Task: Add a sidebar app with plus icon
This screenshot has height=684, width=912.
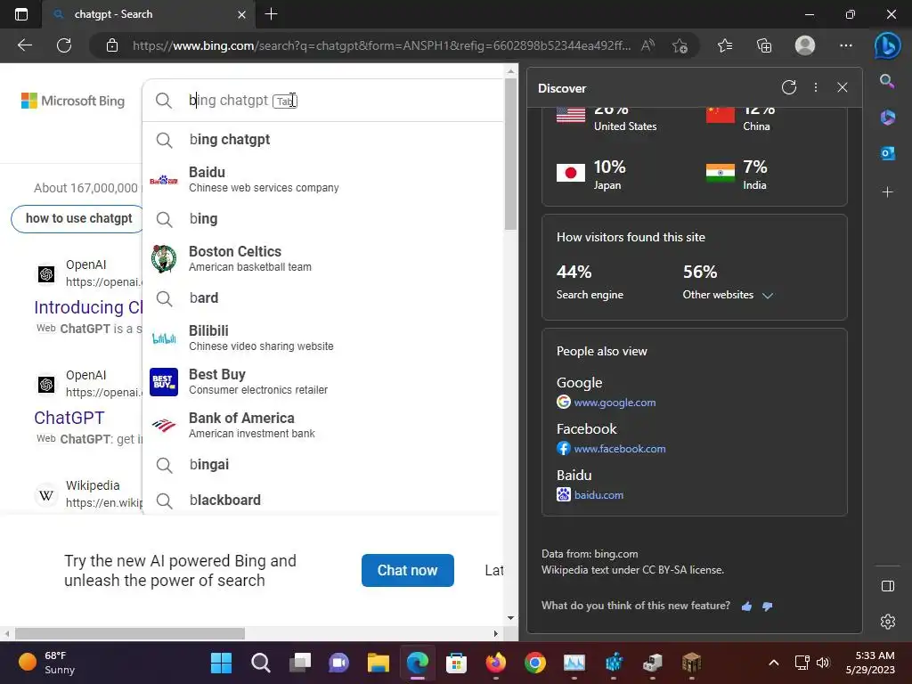Action: (888, 192)
